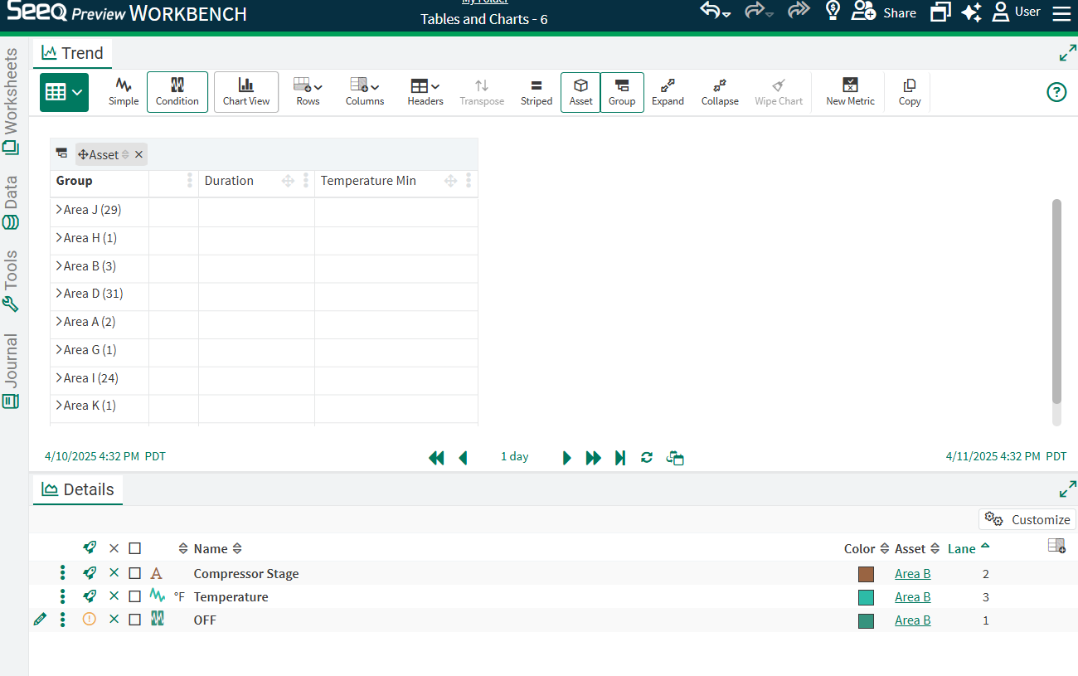Toggle checkbox for Compressor Stage row
This screenshot has width=1078, height=676.
[135, 573]
